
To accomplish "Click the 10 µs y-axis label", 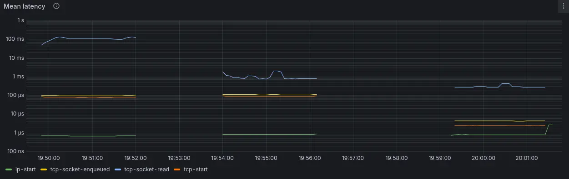I will tap(18, 114).
